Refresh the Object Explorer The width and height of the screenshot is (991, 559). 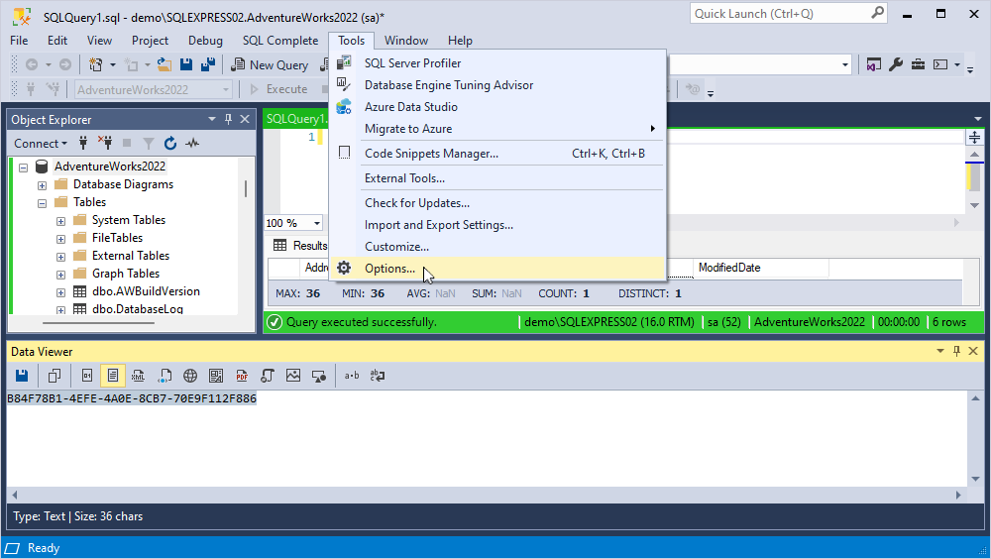[x=170, y=144]
